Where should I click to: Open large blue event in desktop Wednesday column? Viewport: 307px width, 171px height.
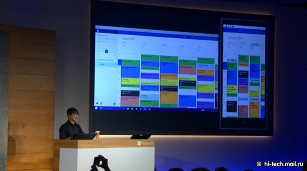pyautogui.click(x=169, y=68)
